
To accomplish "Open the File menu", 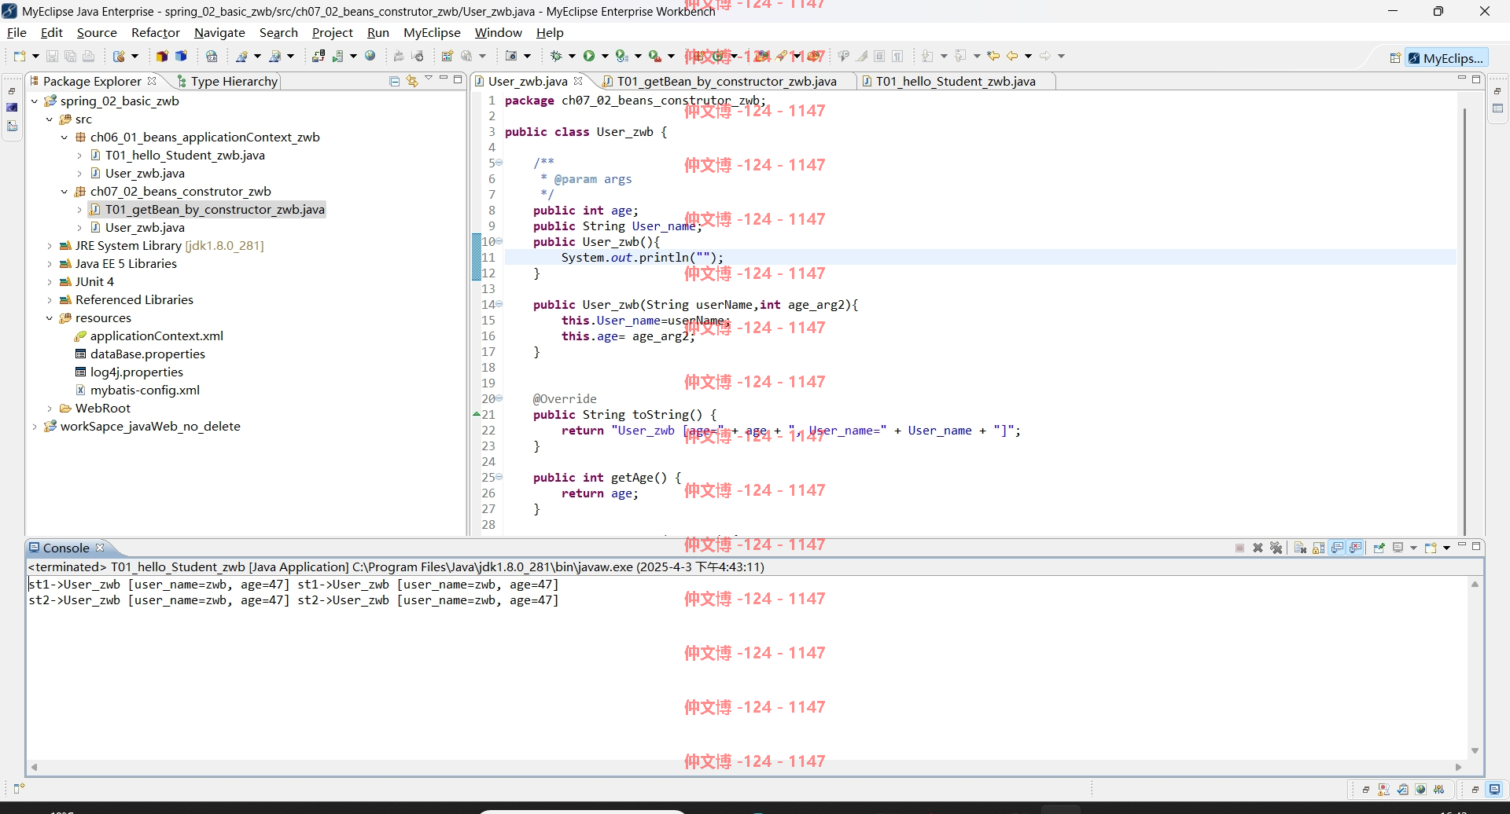I will click(17, 32).
